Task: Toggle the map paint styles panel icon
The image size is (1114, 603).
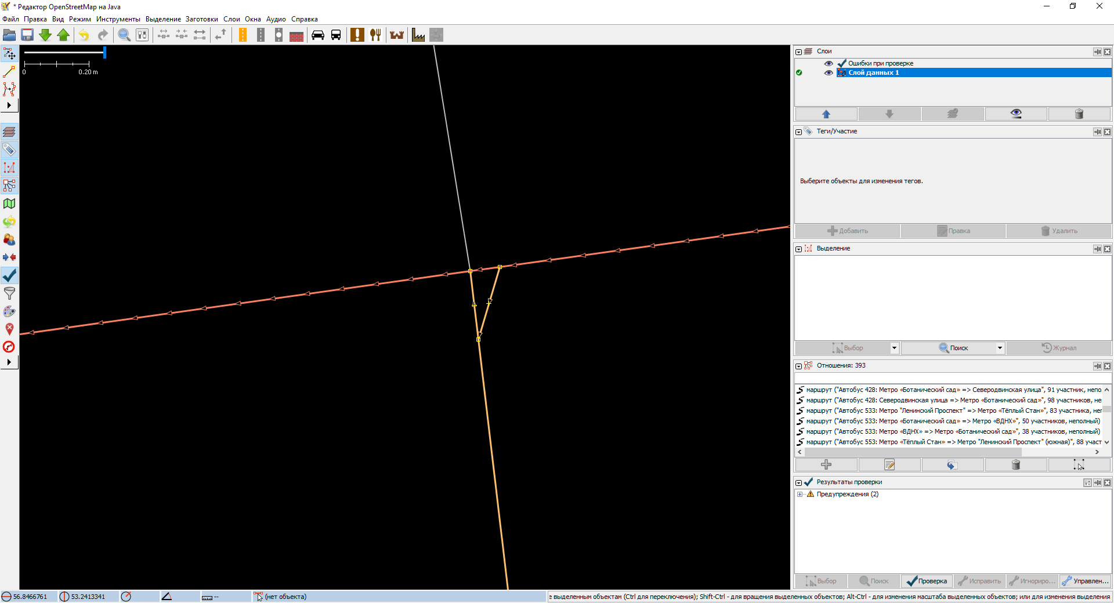Action: pyautogui.click(x=9, y=311)
